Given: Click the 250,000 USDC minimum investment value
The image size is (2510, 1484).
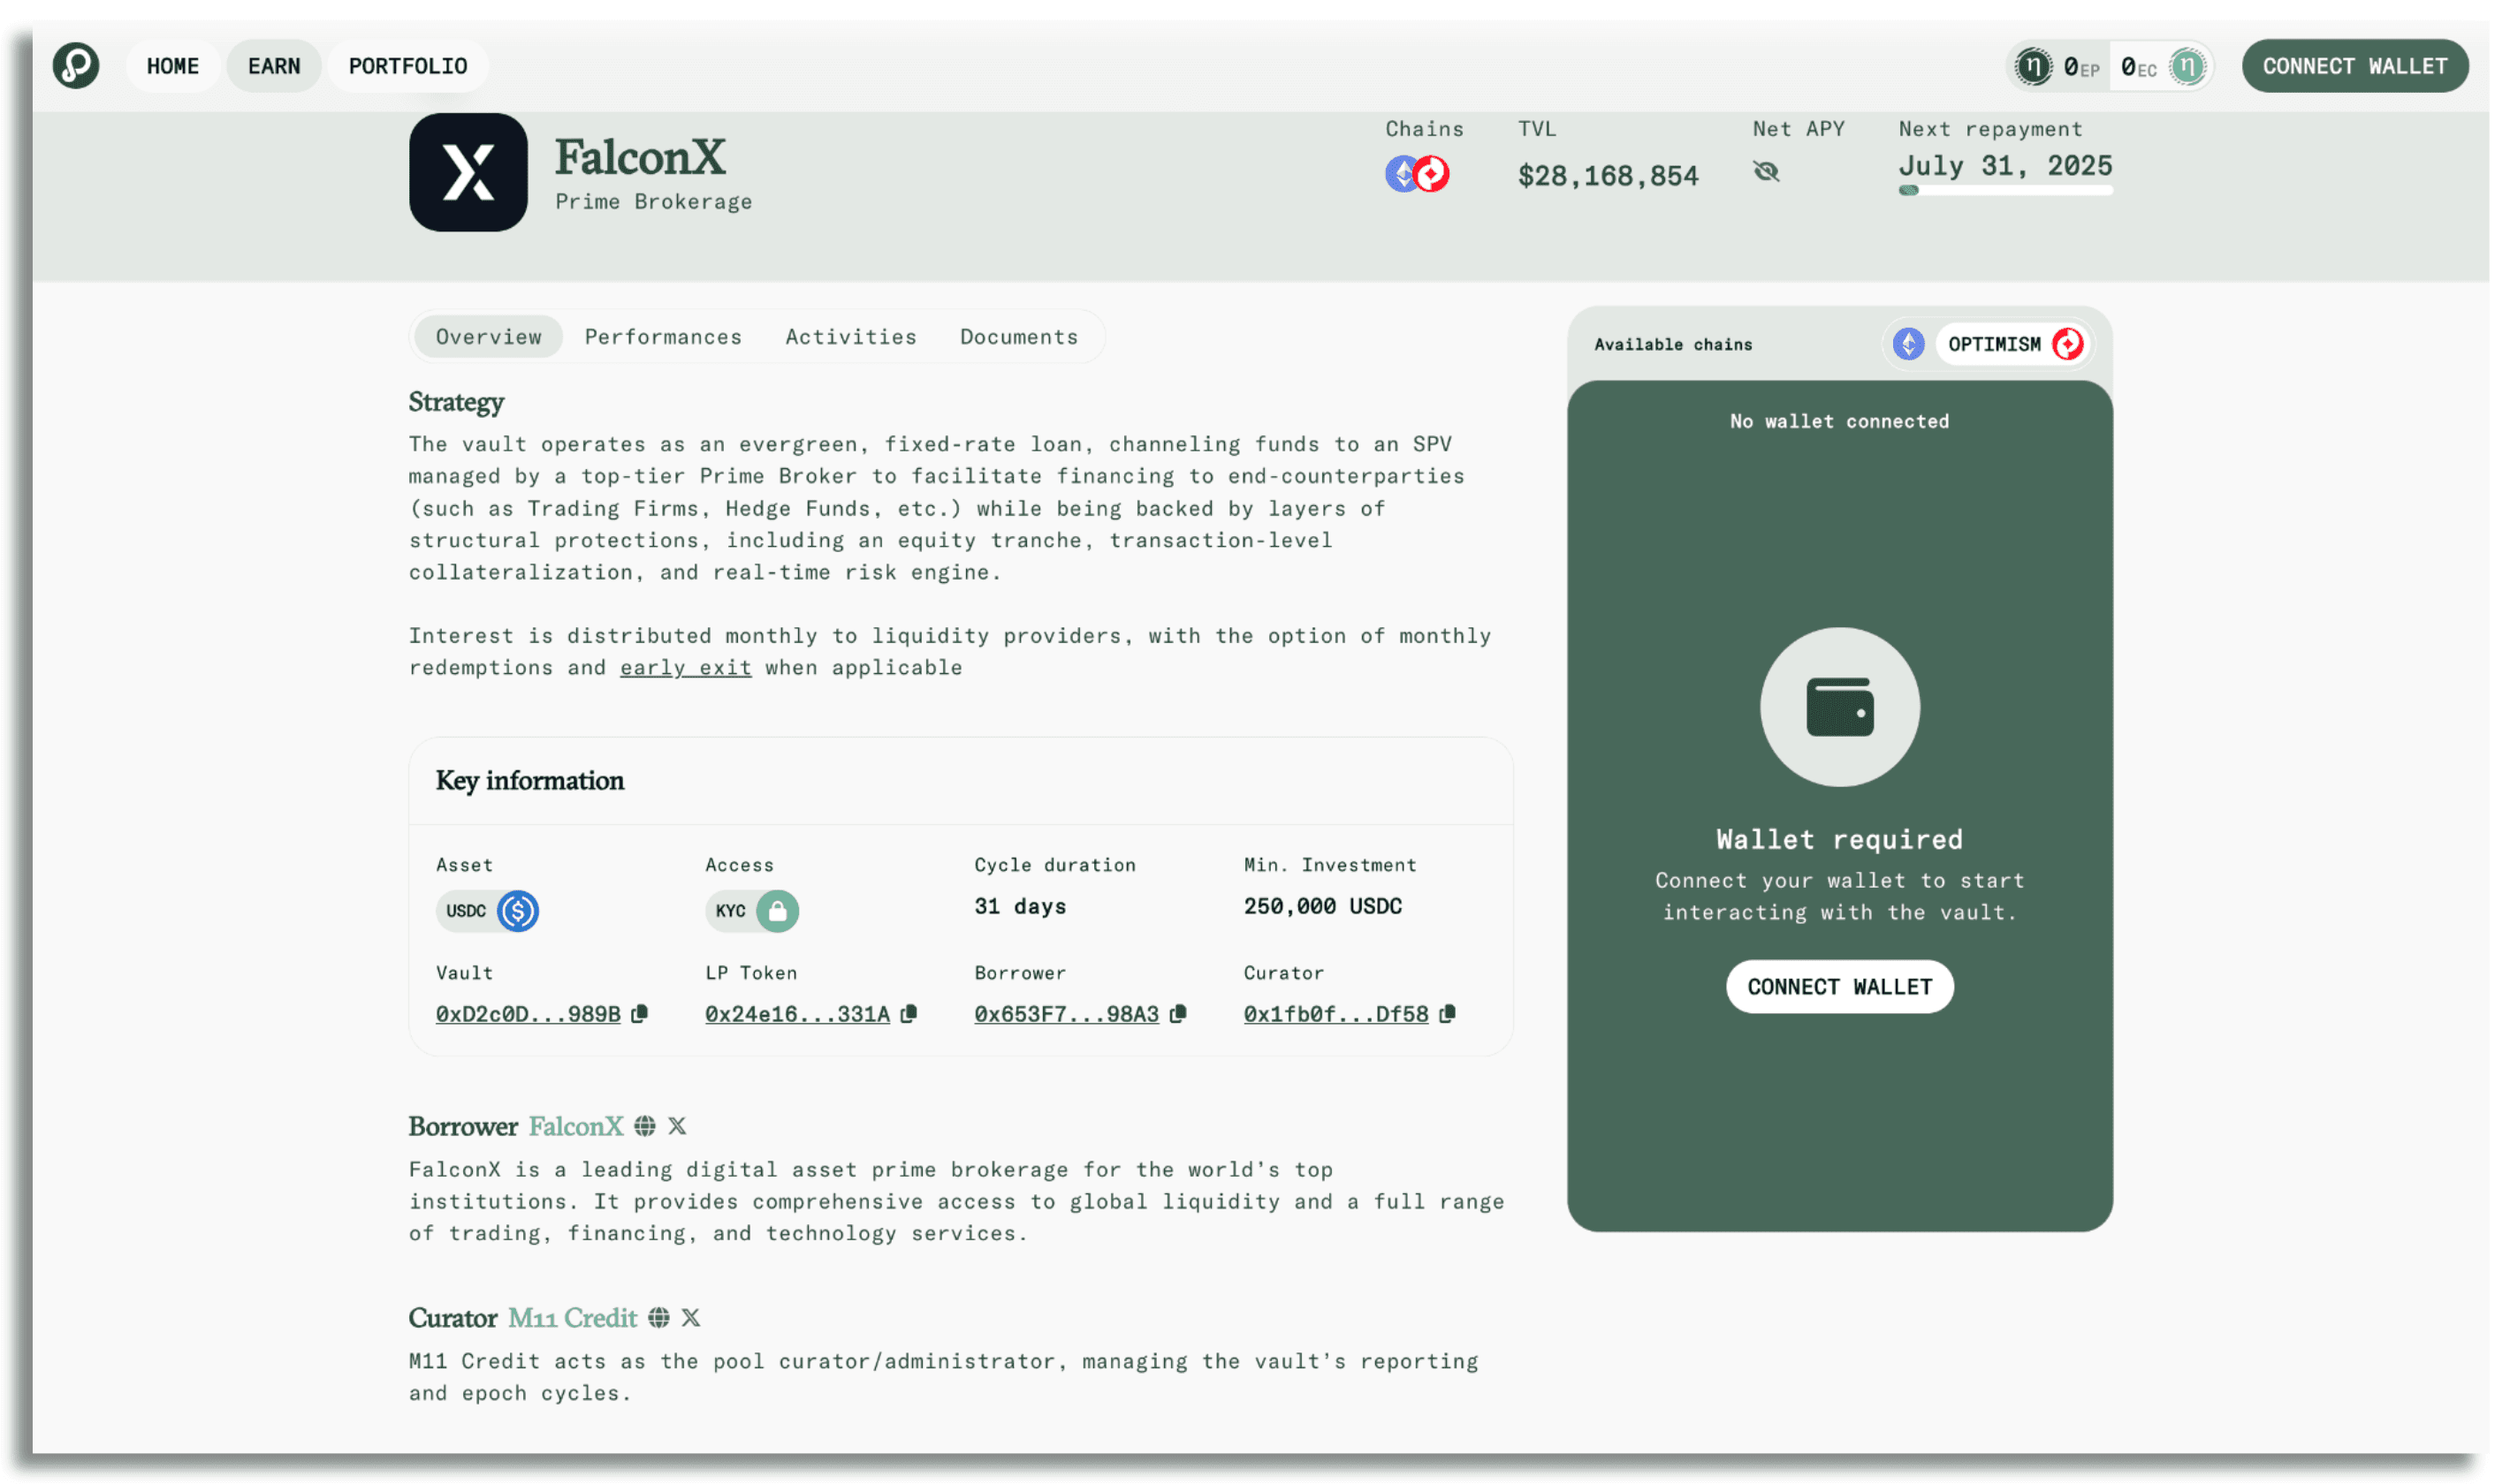Looking at the screenshot, I should [1322, 907].
